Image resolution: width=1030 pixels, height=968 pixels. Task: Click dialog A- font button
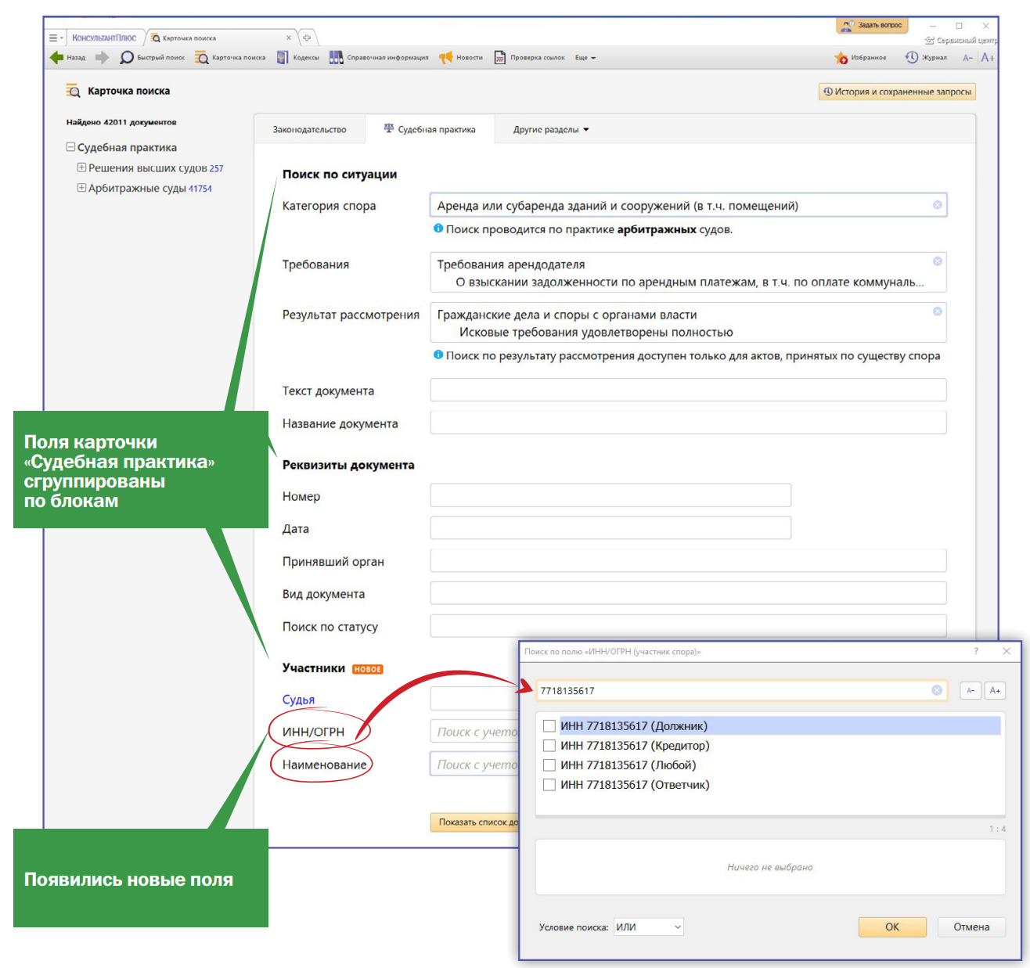tap(971, 690)
